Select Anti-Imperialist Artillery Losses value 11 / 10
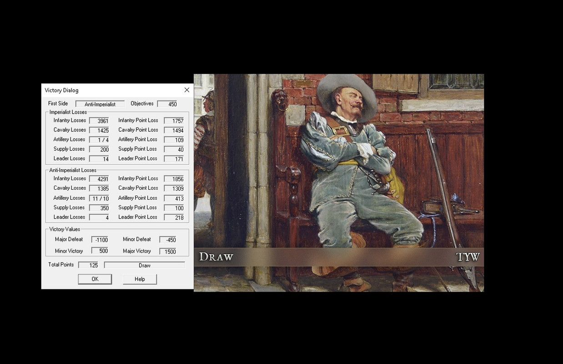The image size is (563, 364). (99, 199)
